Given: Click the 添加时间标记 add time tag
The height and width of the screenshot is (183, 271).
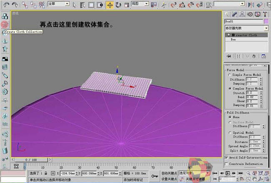Looking at the screenshot, I should [133, 180].
